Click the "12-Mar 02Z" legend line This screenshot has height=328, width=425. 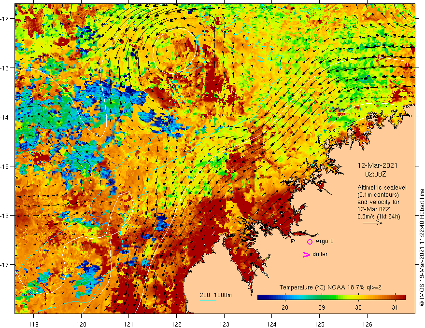tap(374, 209)
